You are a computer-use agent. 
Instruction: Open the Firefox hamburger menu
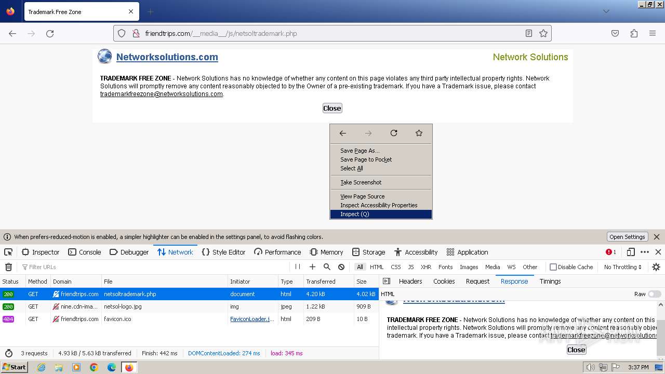(653, 33)
